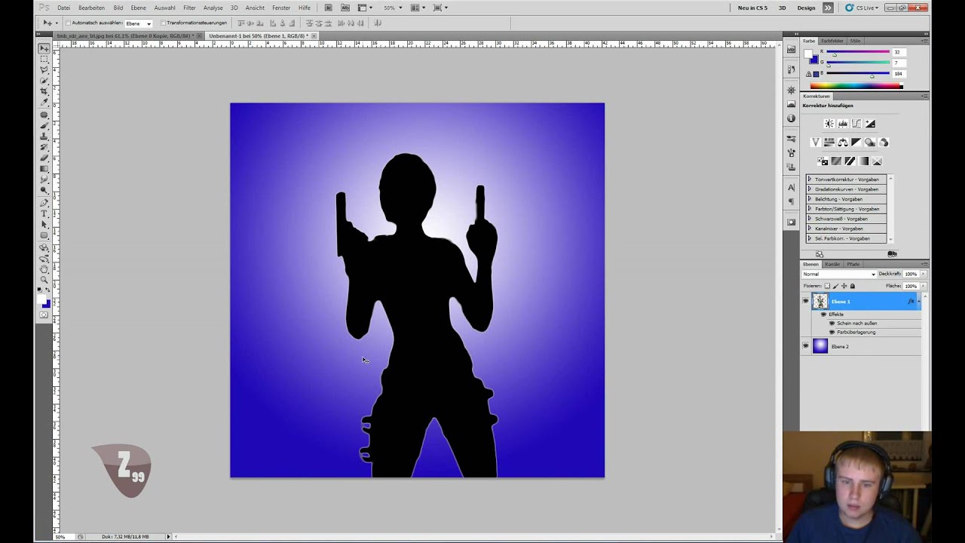Viewport: 965px width, 543px height.
Task: Select the Move tool in the toolbox
Action: [44, 48]
